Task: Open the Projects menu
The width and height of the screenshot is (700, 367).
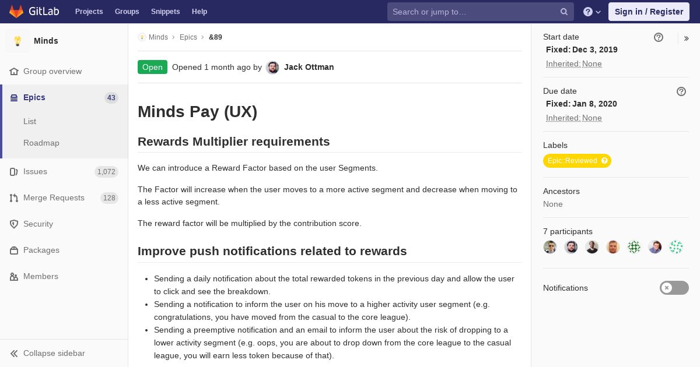Action: (x=89, y=12)
